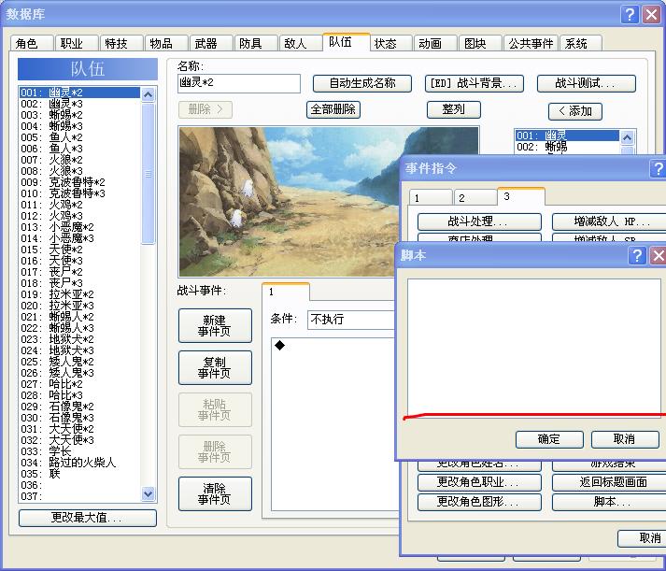Screen dimensions: 666x571
Task: Switch to the 职业 tab
Action: [x=77, y=43]
